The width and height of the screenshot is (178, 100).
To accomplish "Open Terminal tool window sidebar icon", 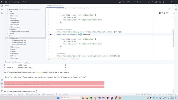I will (2, 84).
